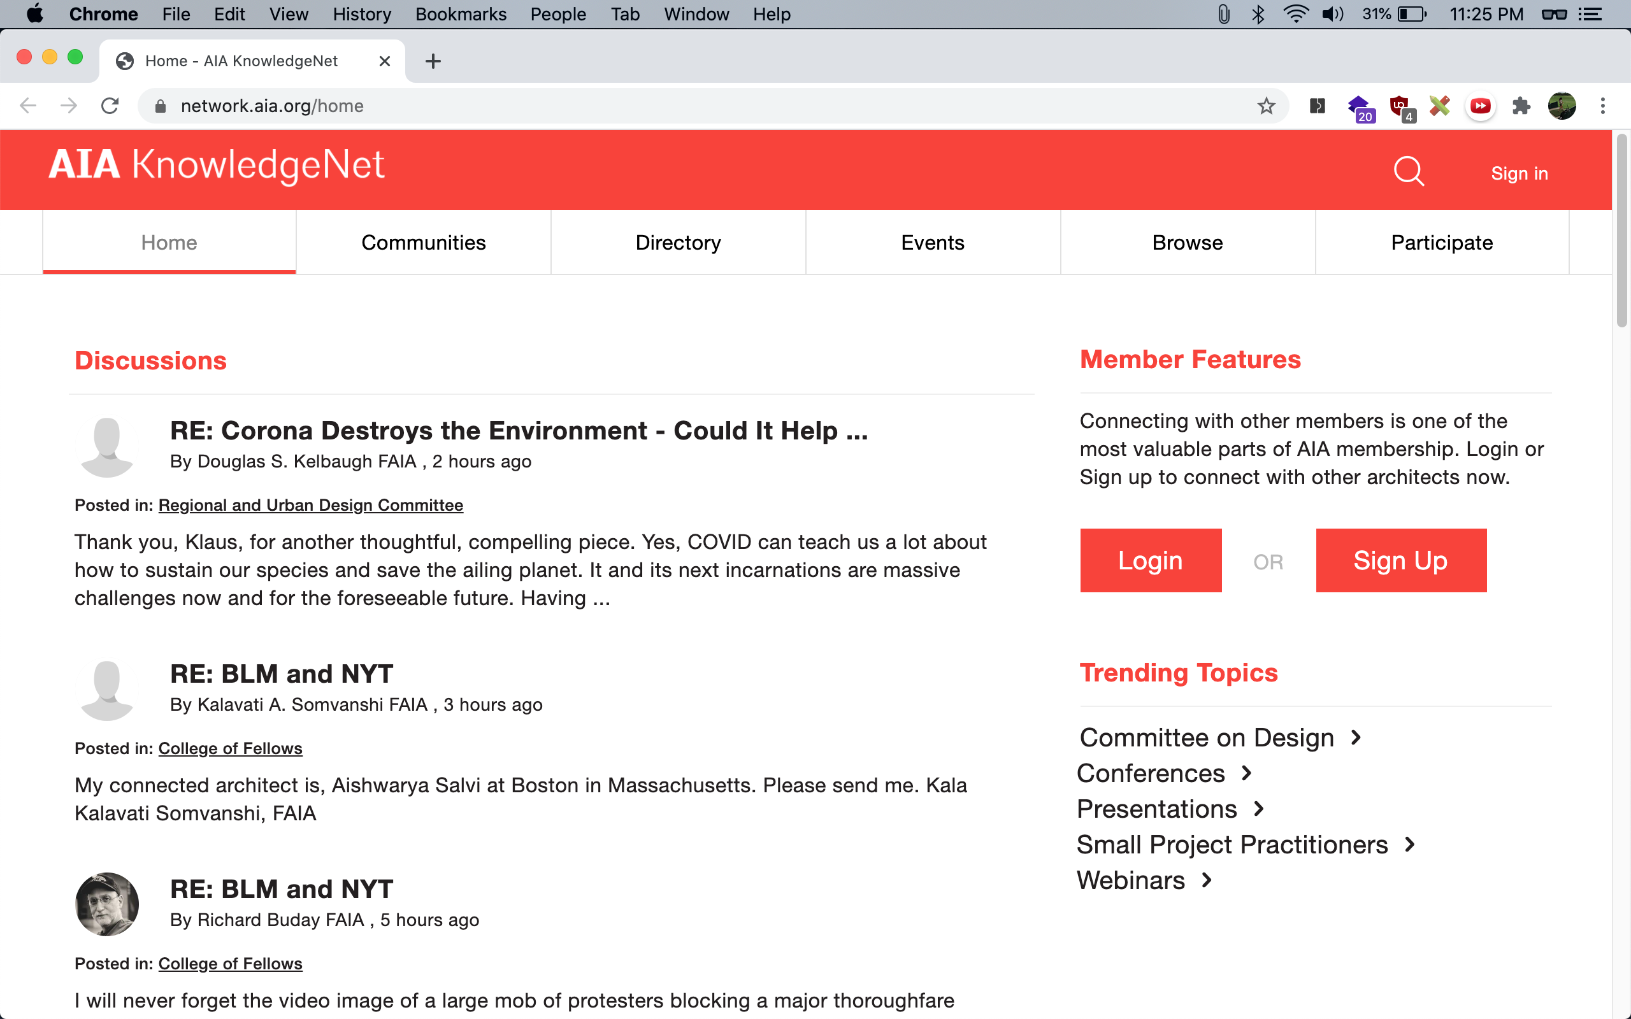This screenshot has width=1631, height=1019.
Task: Click the search magnifier icon in header
Action: coord(1408,172)
